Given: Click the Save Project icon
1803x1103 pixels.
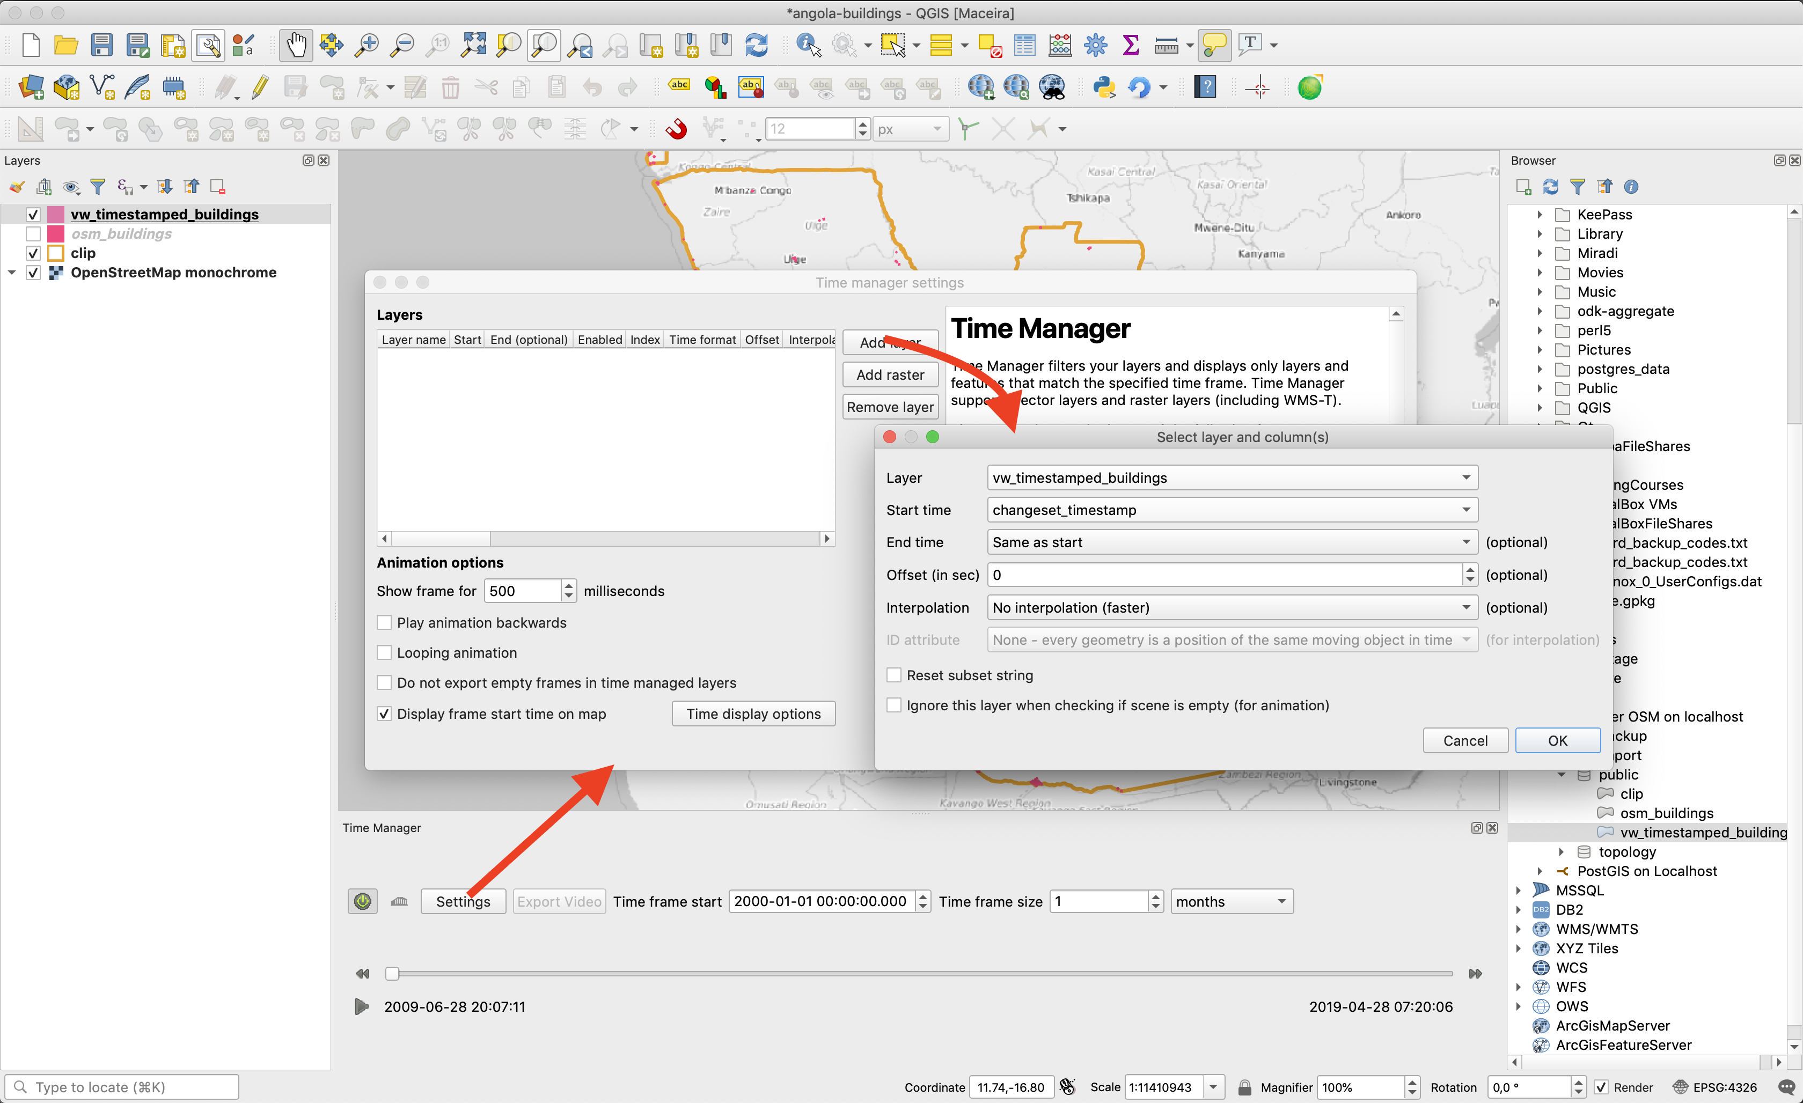Looking at the screenshot, I should pos(102,46).
